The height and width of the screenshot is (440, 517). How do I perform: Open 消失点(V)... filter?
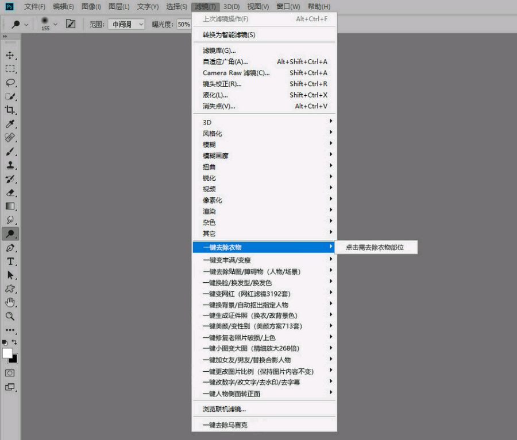click(264, 106)
